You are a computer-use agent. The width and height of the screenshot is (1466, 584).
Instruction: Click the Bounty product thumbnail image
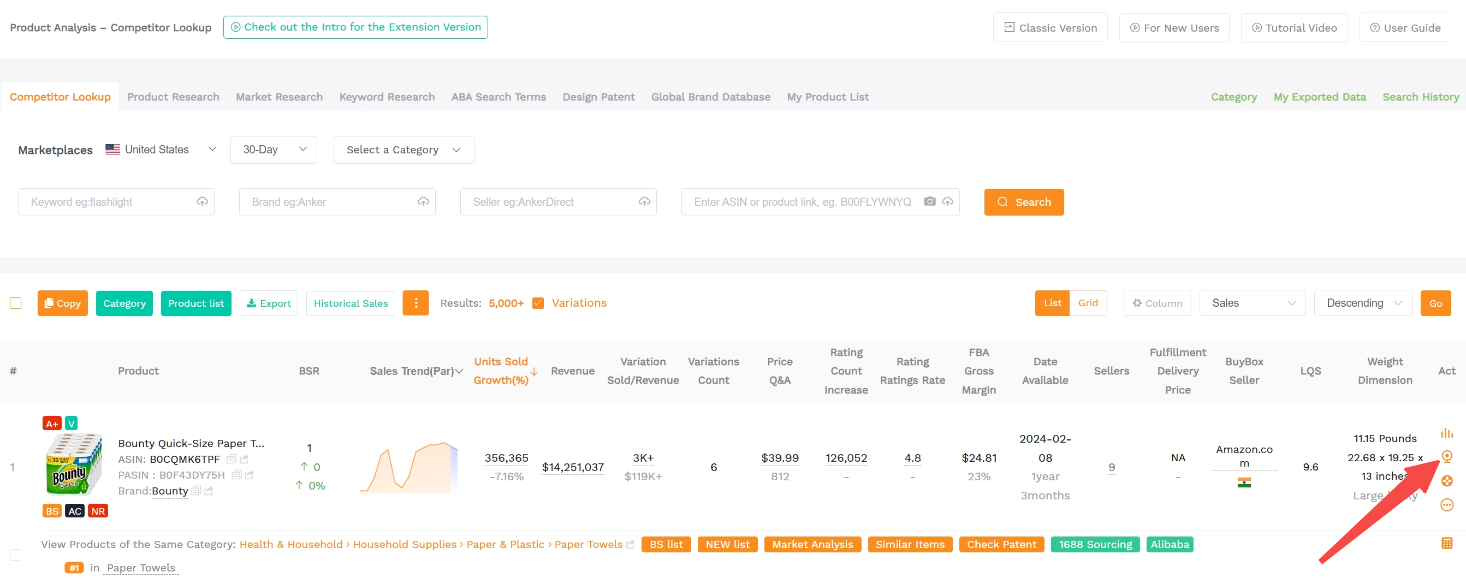(74, 464)
